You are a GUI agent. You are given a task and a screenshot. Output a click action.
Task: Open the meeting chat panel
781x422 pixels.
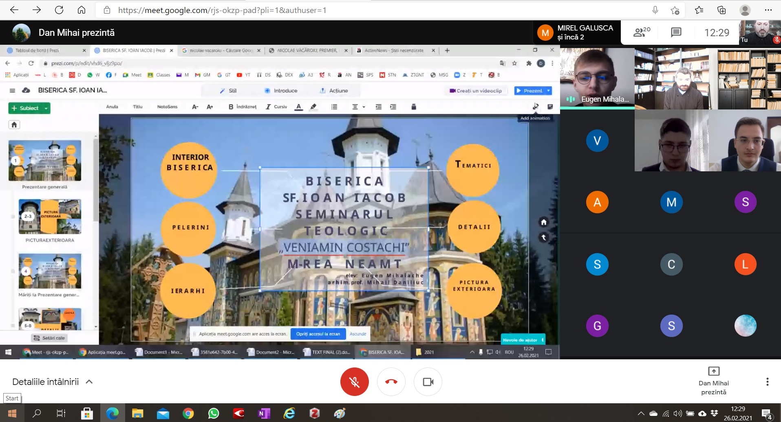(x=676, y=32)
